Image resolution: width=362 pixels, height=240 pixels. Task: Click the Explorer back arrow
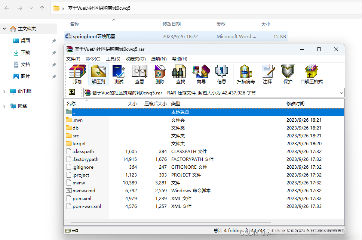pyautogui.click(x=7, y=8)
